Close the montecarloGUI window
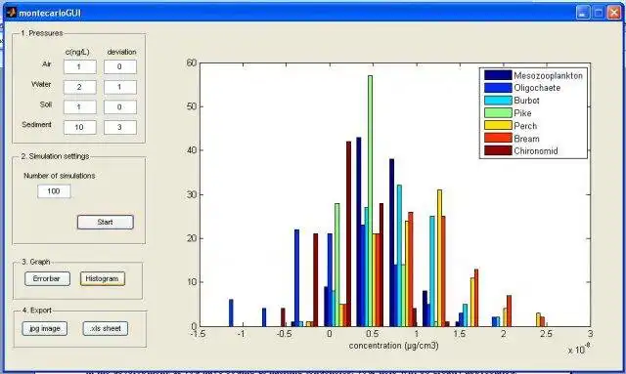Screen dimensions: 626x374 tap(613, 13)
